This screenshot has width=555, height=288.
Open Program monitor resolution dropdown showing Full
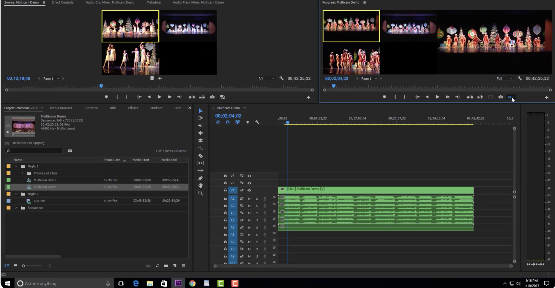[x=504, y=79]
